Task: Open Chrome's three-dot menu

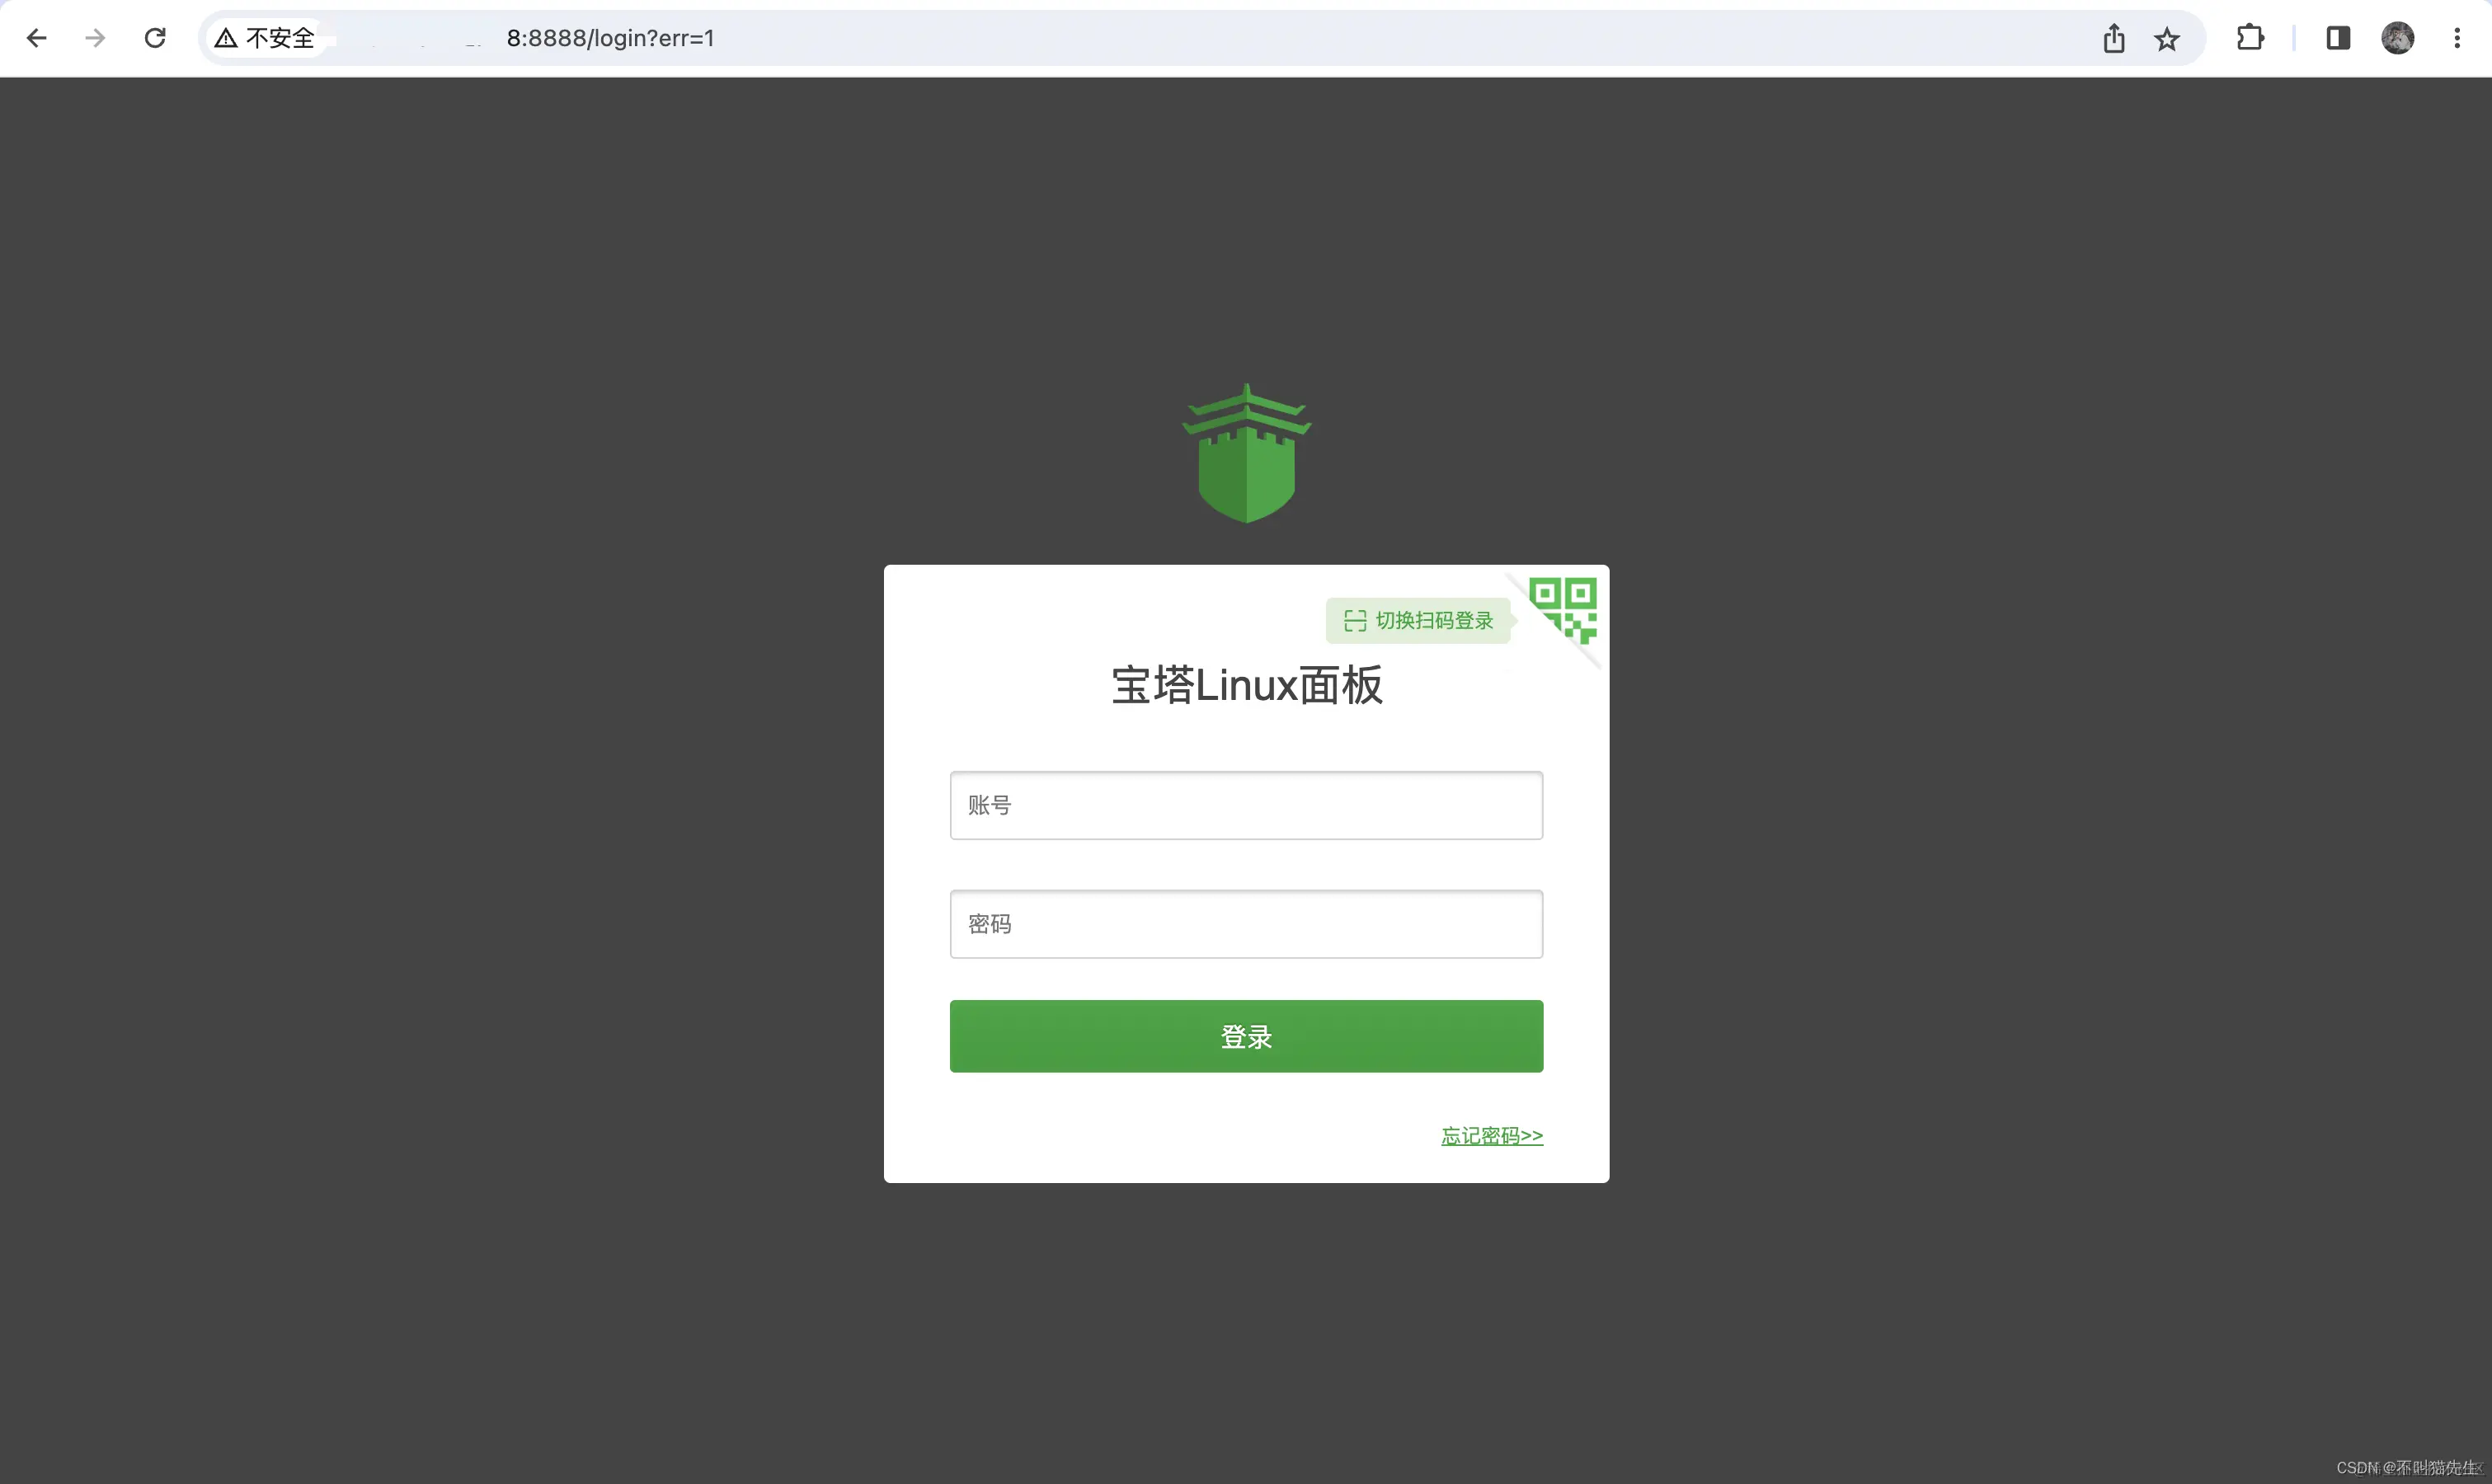Action: (x=2458, y=38)
